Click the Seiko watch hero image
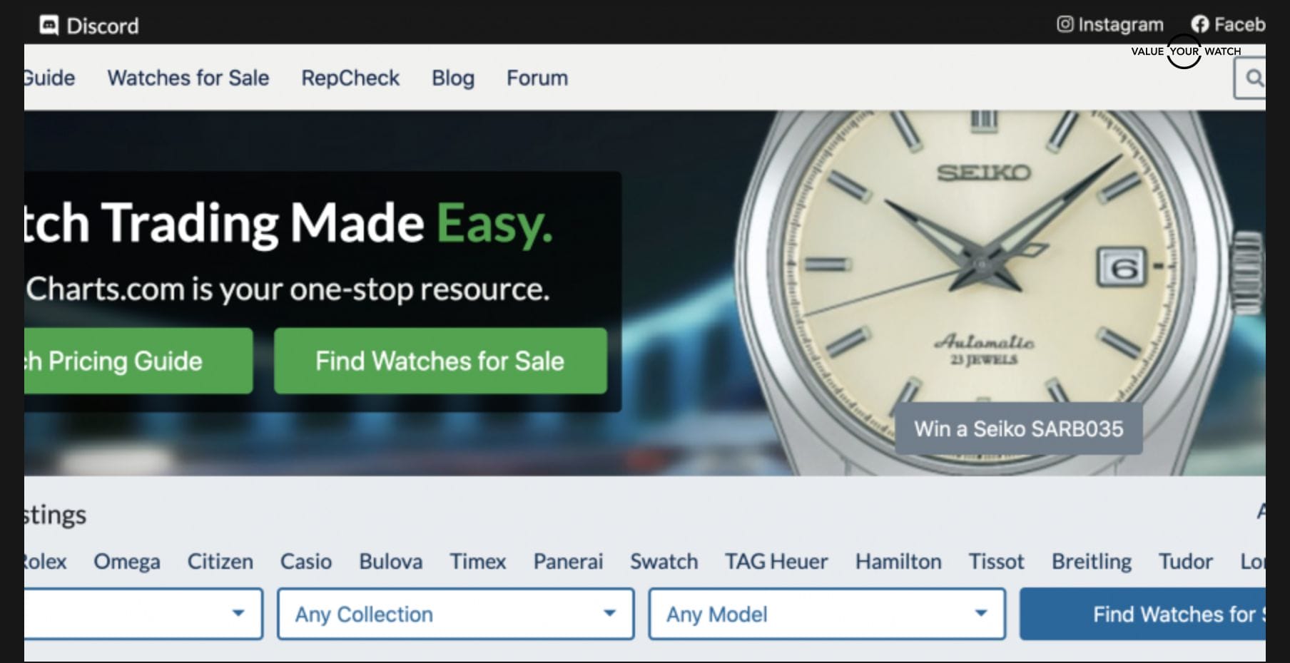This screenshot has width=1290, height=663. pyautogui.click(x=985, y=271)
